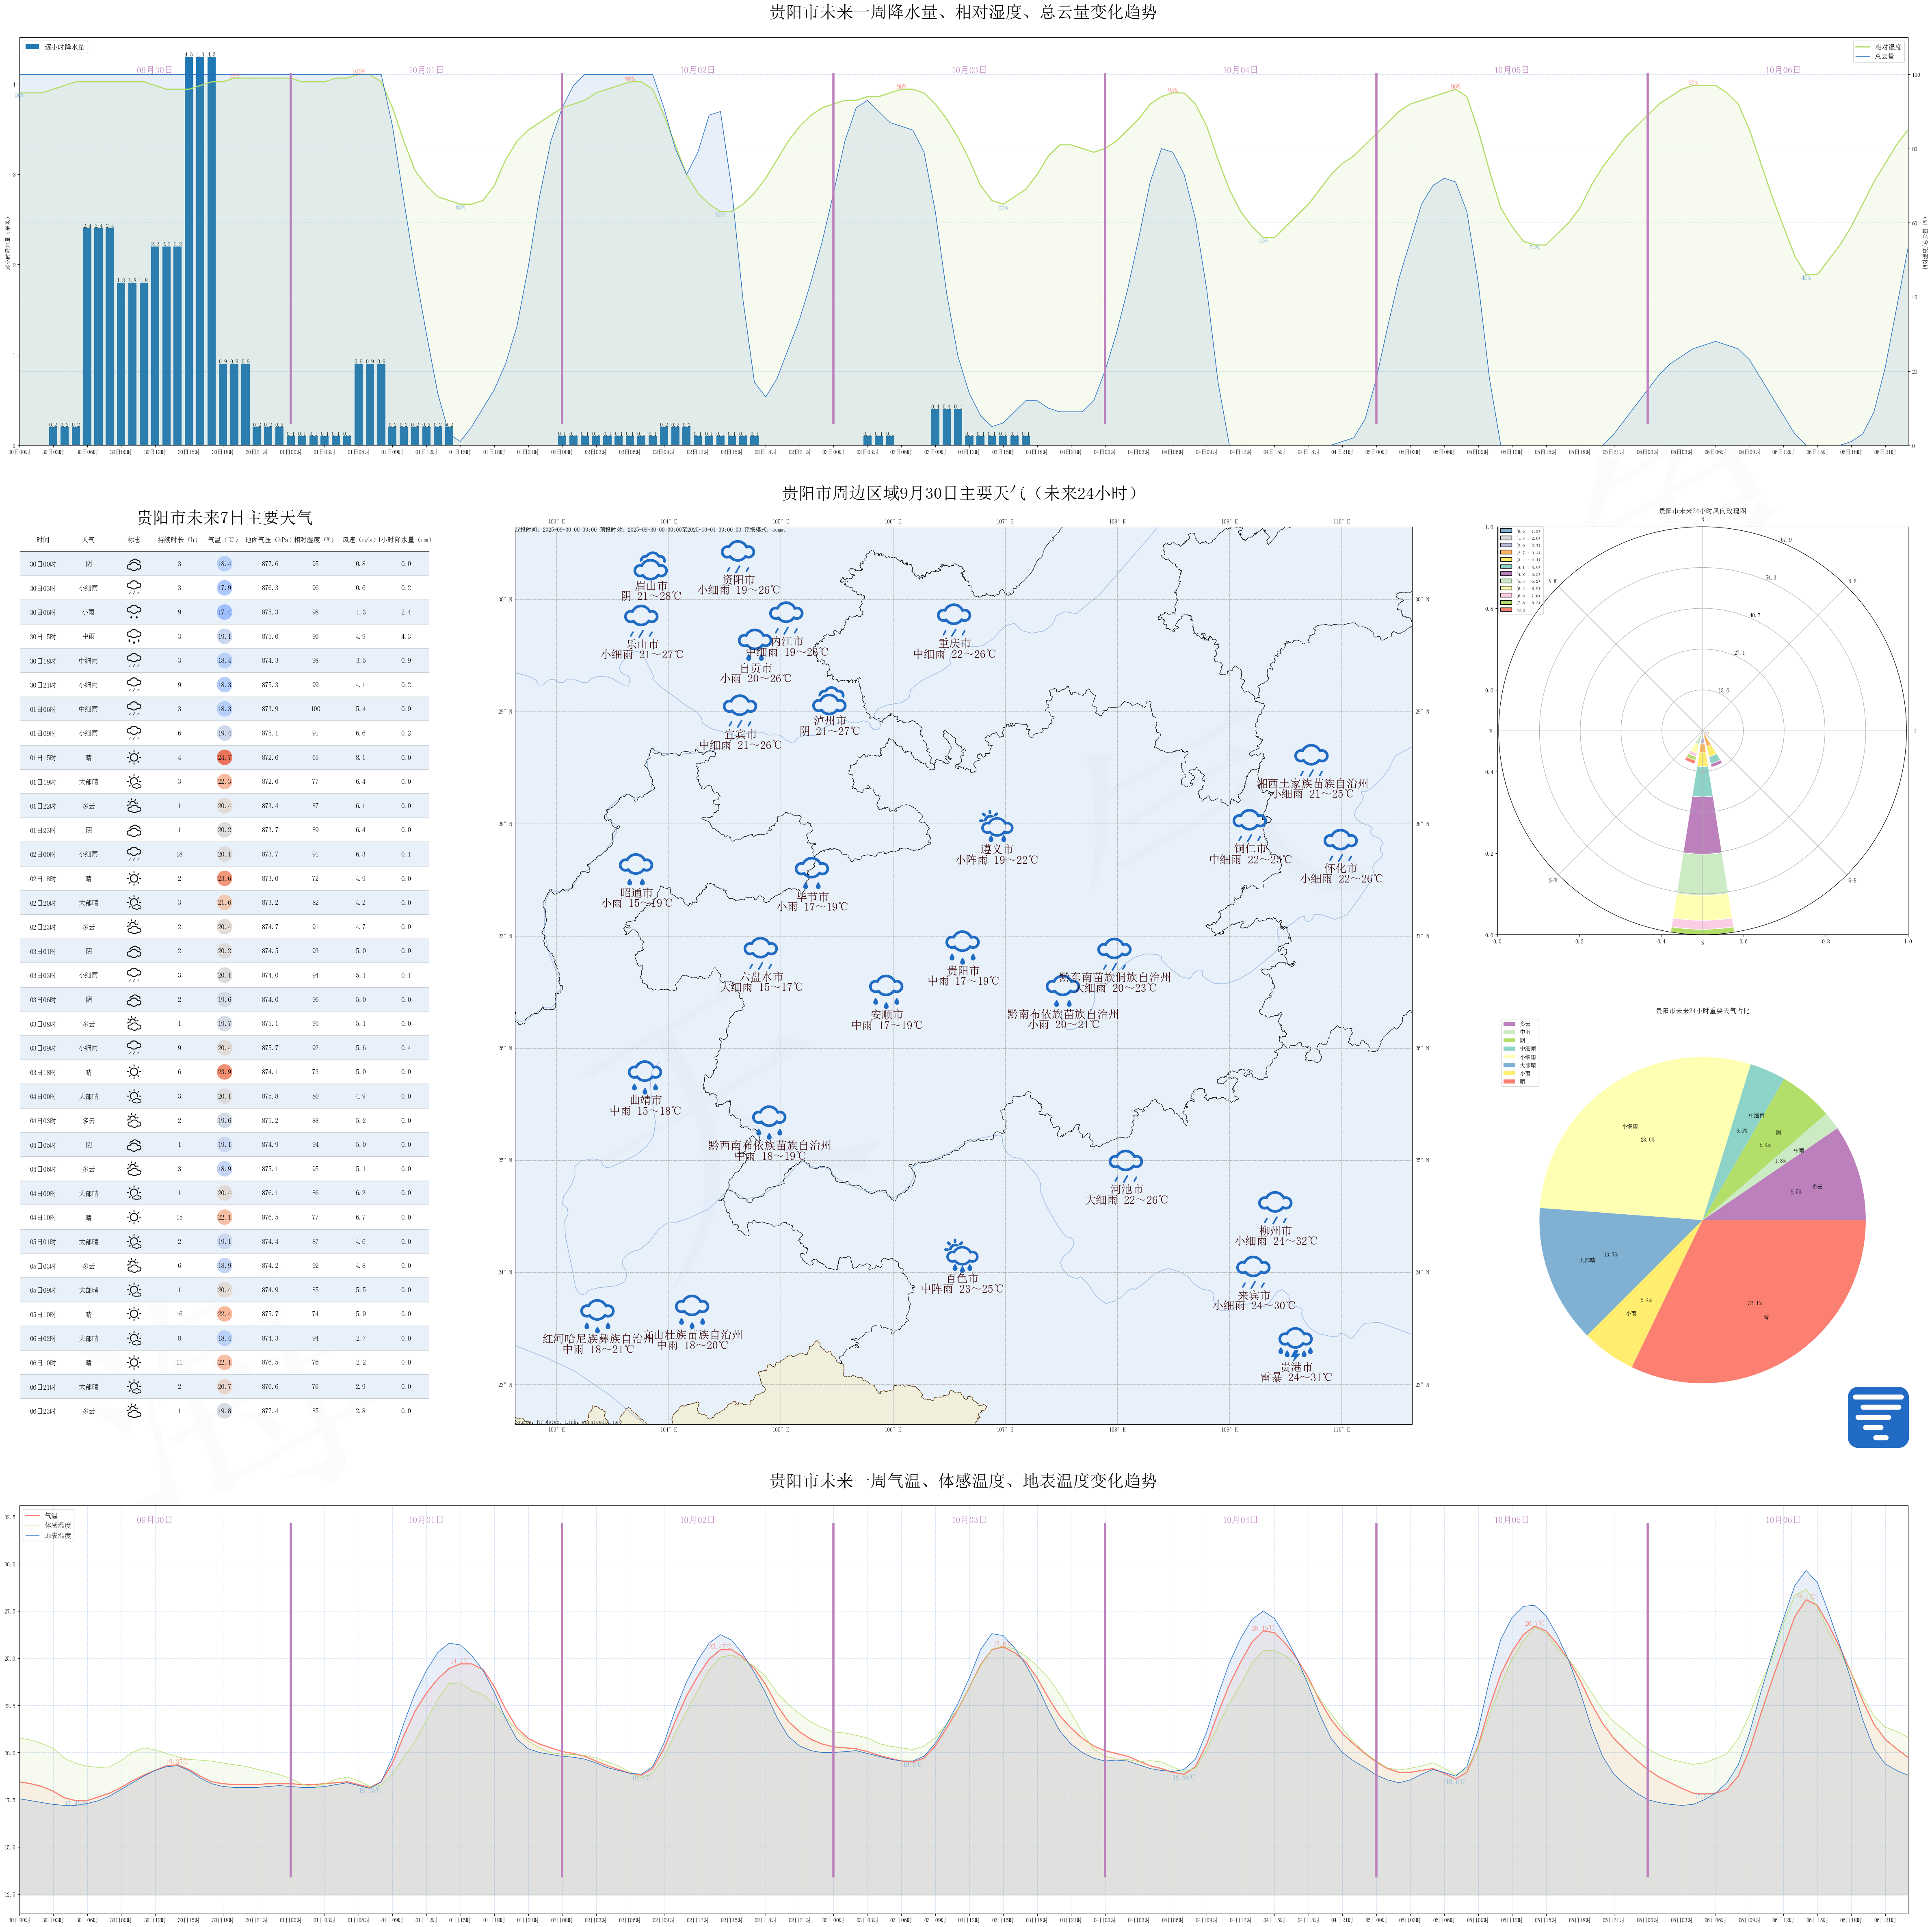
Task: Click the 逐小时降水量 legend swatch
Action: (x=32, y=47)
